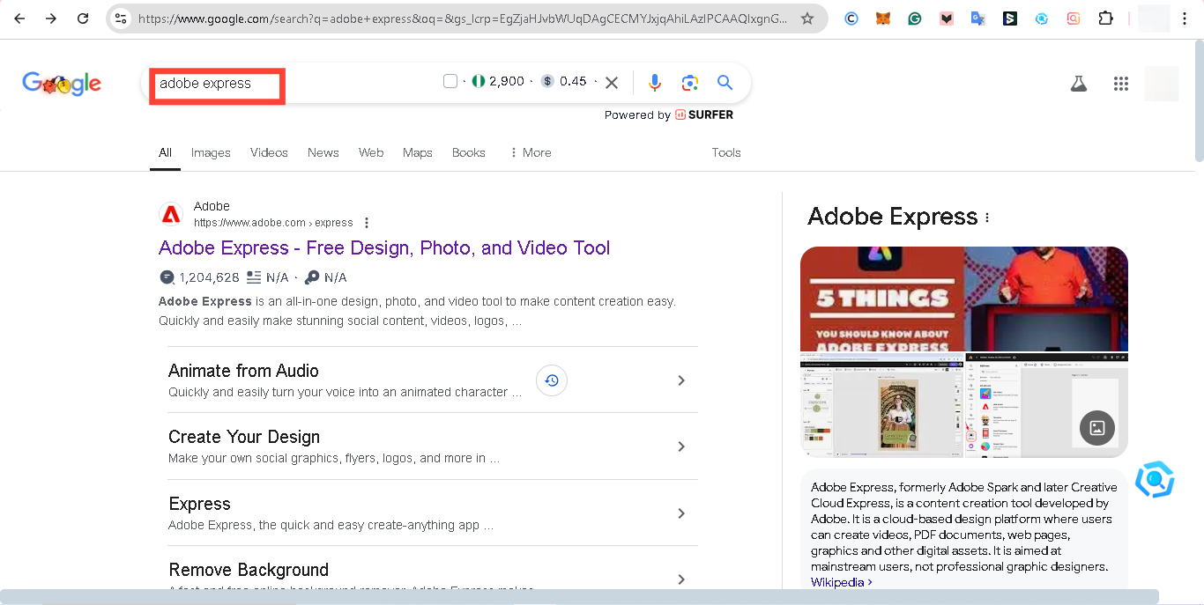Click the CPC value 0.45

point(573,82)
